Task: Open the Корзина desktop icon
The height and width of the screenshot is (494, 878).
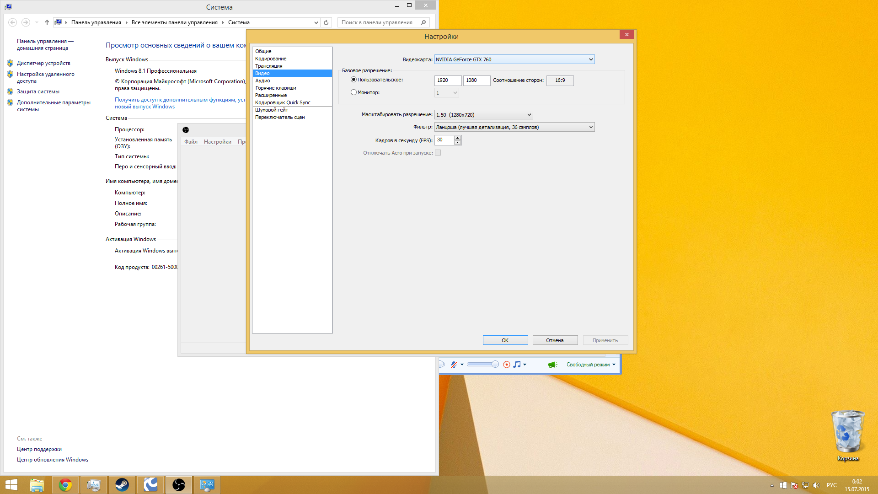Action: [x=848, y=436]
